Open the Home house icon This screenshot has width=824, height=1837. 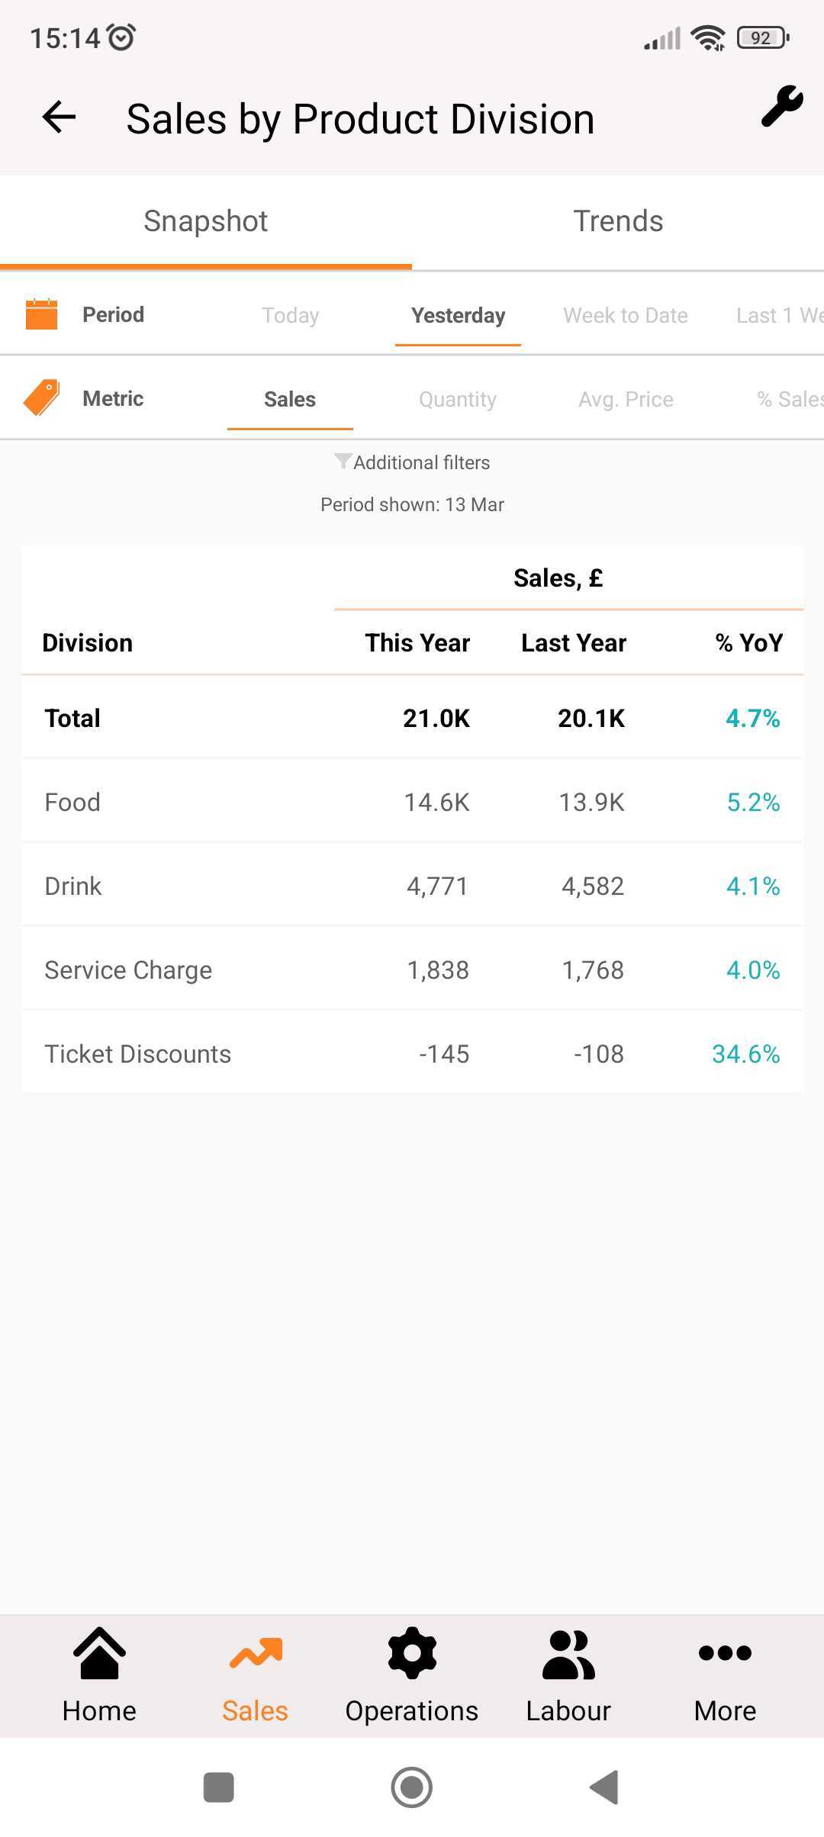(100, 1654)
